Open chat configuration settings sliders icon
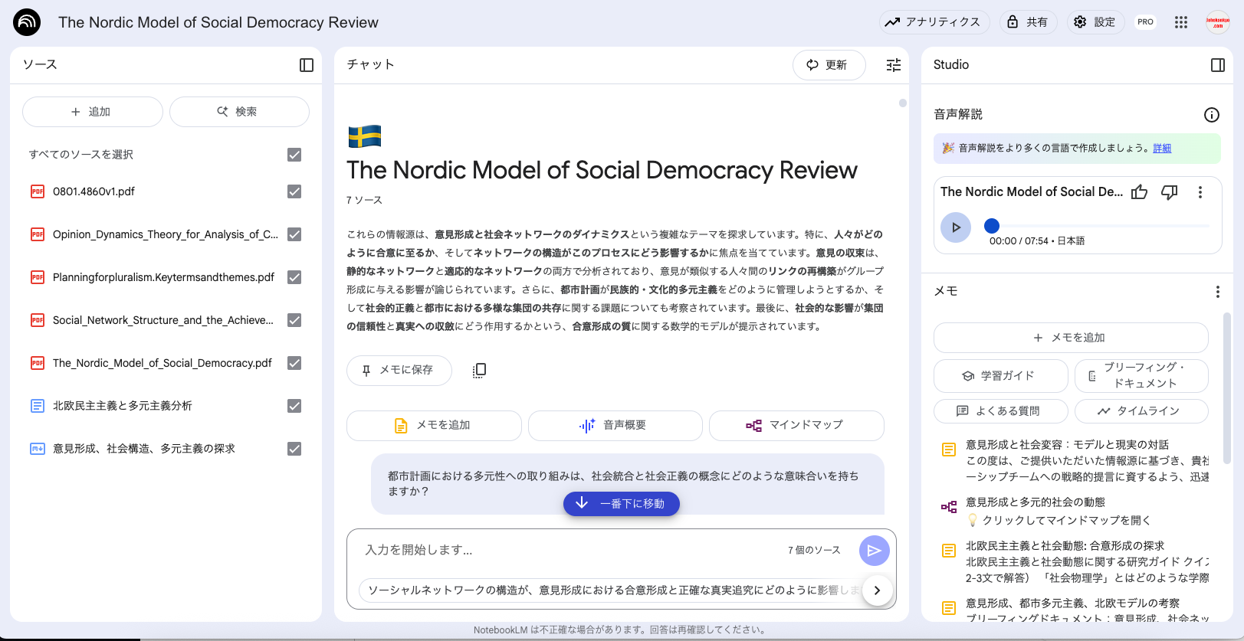 tap(894, 65)
